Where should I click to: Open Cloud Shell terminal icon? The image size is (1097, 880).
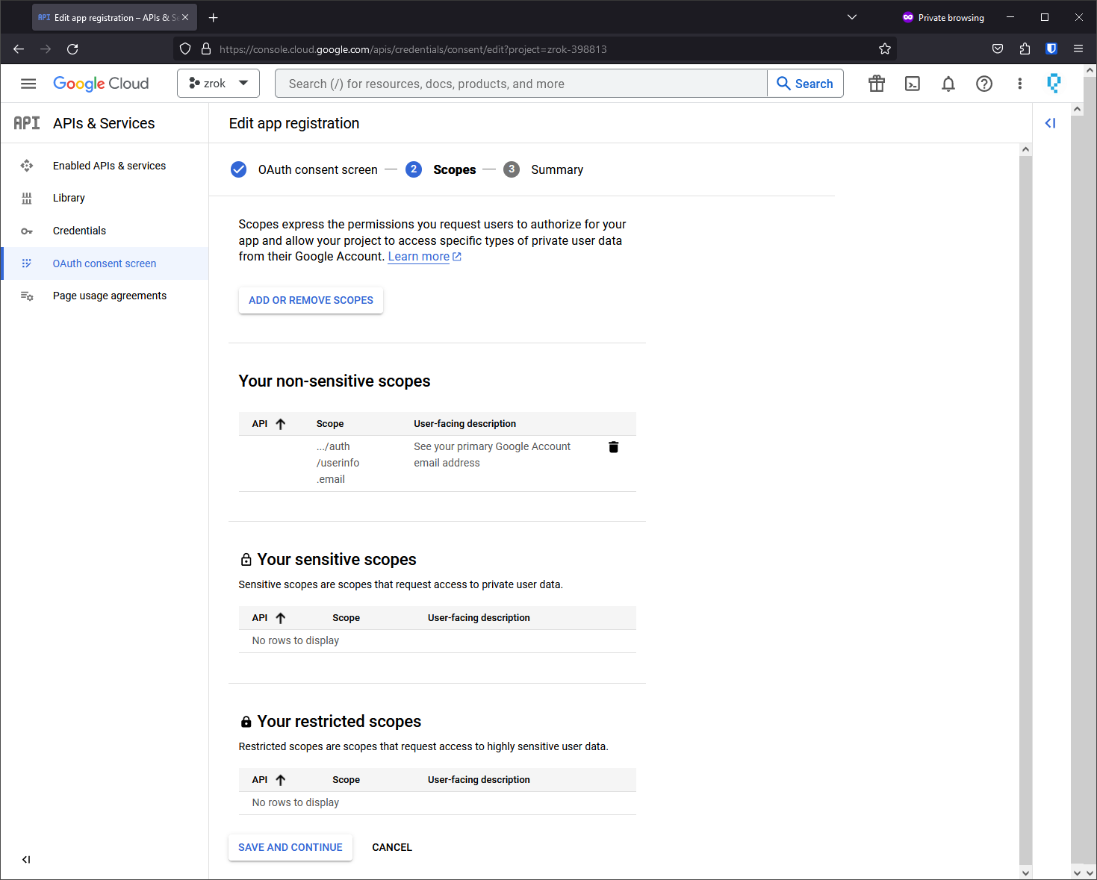(x=912, y=84)
